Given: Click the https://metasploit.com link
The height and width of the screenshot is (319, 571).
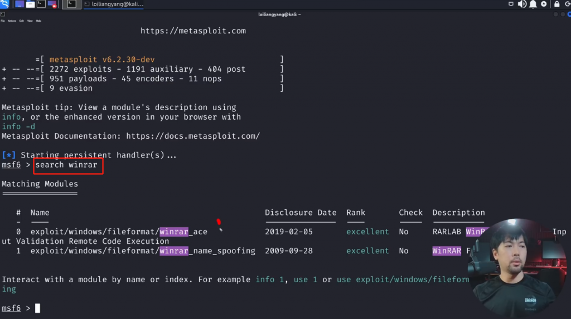Looking at the screenshot, I should pyautogui.click(x=193, y=31).
